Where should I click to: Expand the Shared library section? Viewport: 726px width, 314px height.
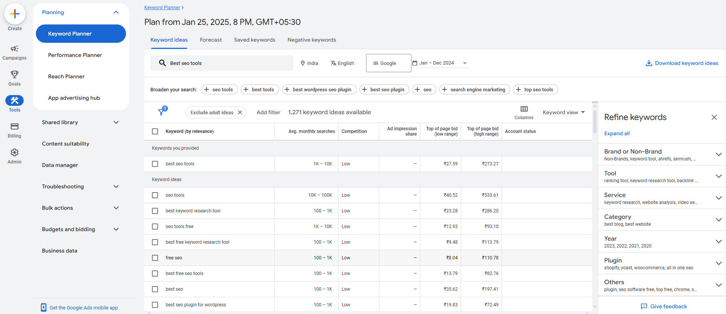pos(116,122)
